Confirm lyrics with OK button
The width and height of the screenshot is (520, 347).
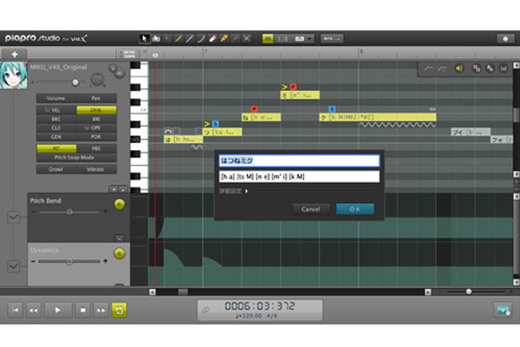tap(354, 209)
